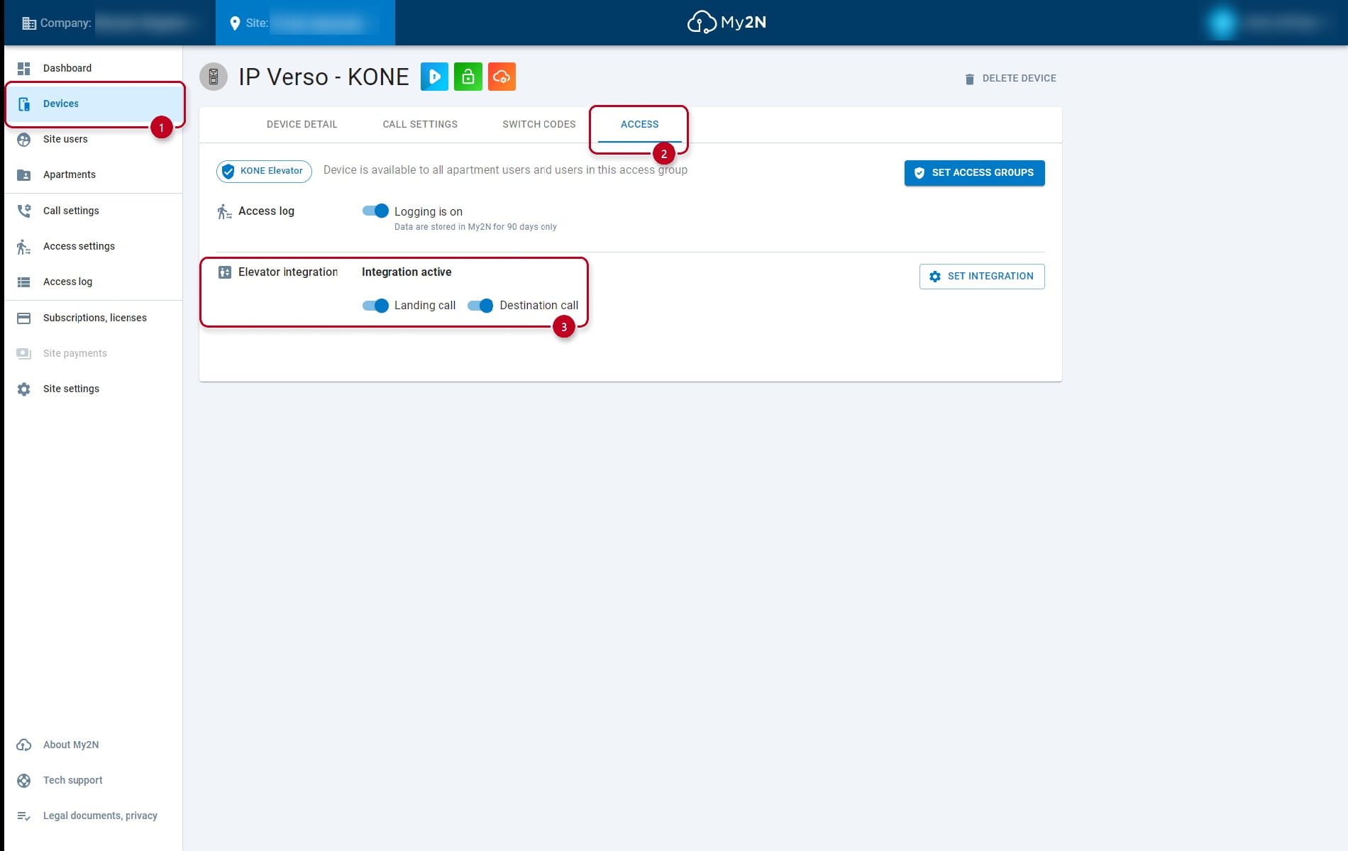
Task: Click the Site settings gear icon
Action: (24, 389)
